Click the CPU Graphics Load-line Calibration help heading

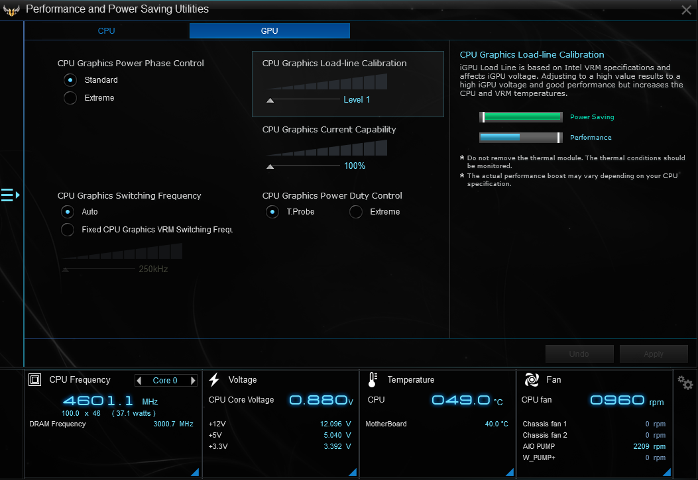pos(532,55)
